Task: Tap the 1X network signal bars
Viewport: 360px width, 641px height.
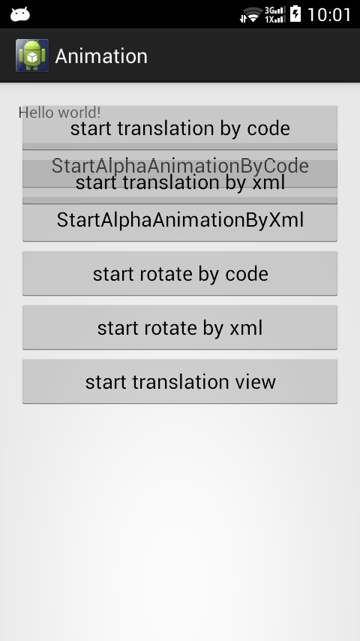Action: [x=275, y=19]
